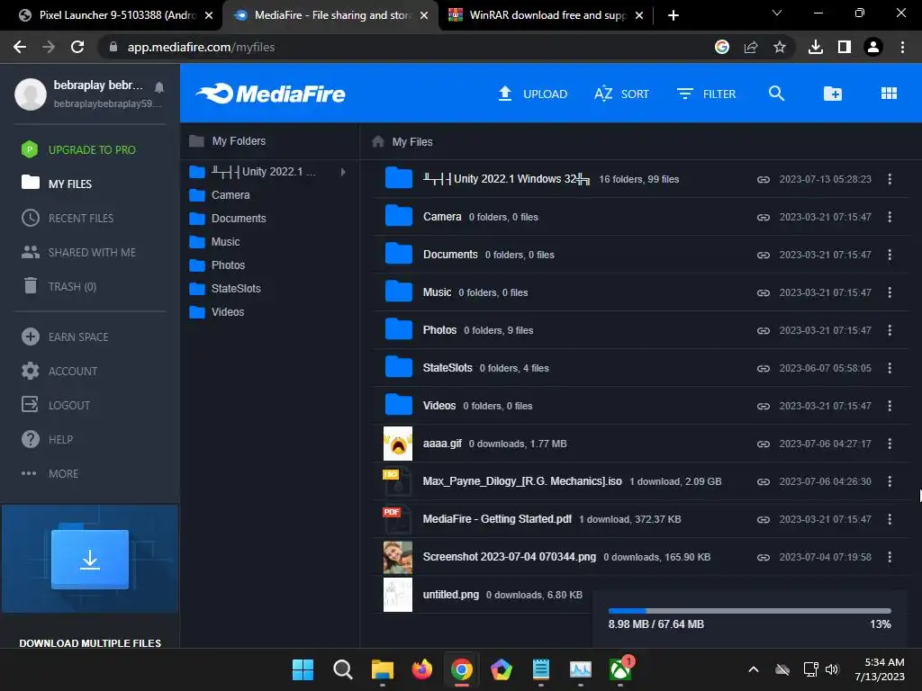The image size is (922, 691).
Task: Click the new folder icon
Action: [832, 94]
